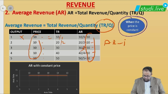Click the OUTPUT cell showing 2

click(x=20, y=42)
